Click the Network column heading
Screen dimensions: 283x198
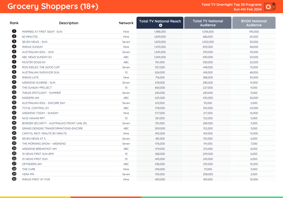point(126,23)
